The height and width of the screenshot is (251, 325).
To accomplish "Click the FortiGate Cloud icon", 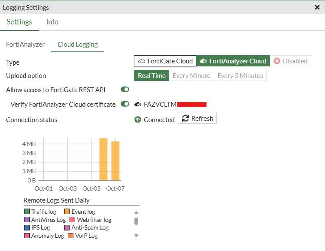I will click(x=142, y=61).
